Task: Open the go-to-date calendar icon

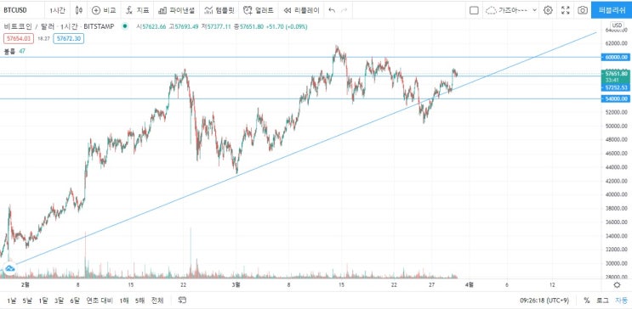Action: (182, 301)
